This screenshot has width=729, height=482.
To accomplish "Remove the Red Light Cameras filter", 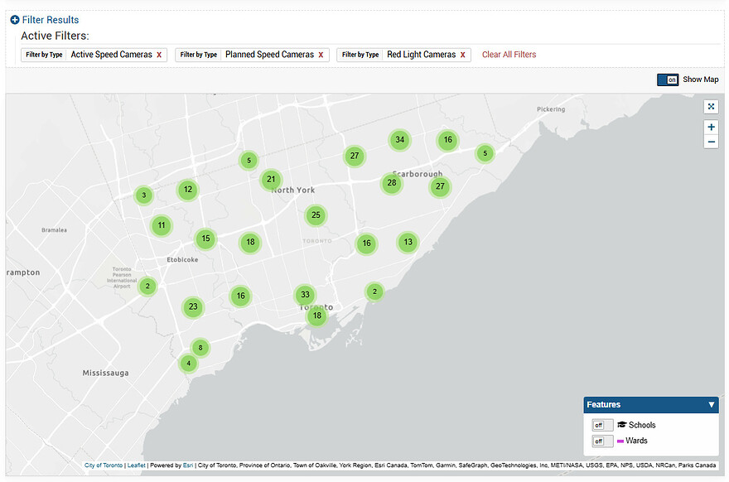I will 462,55.
